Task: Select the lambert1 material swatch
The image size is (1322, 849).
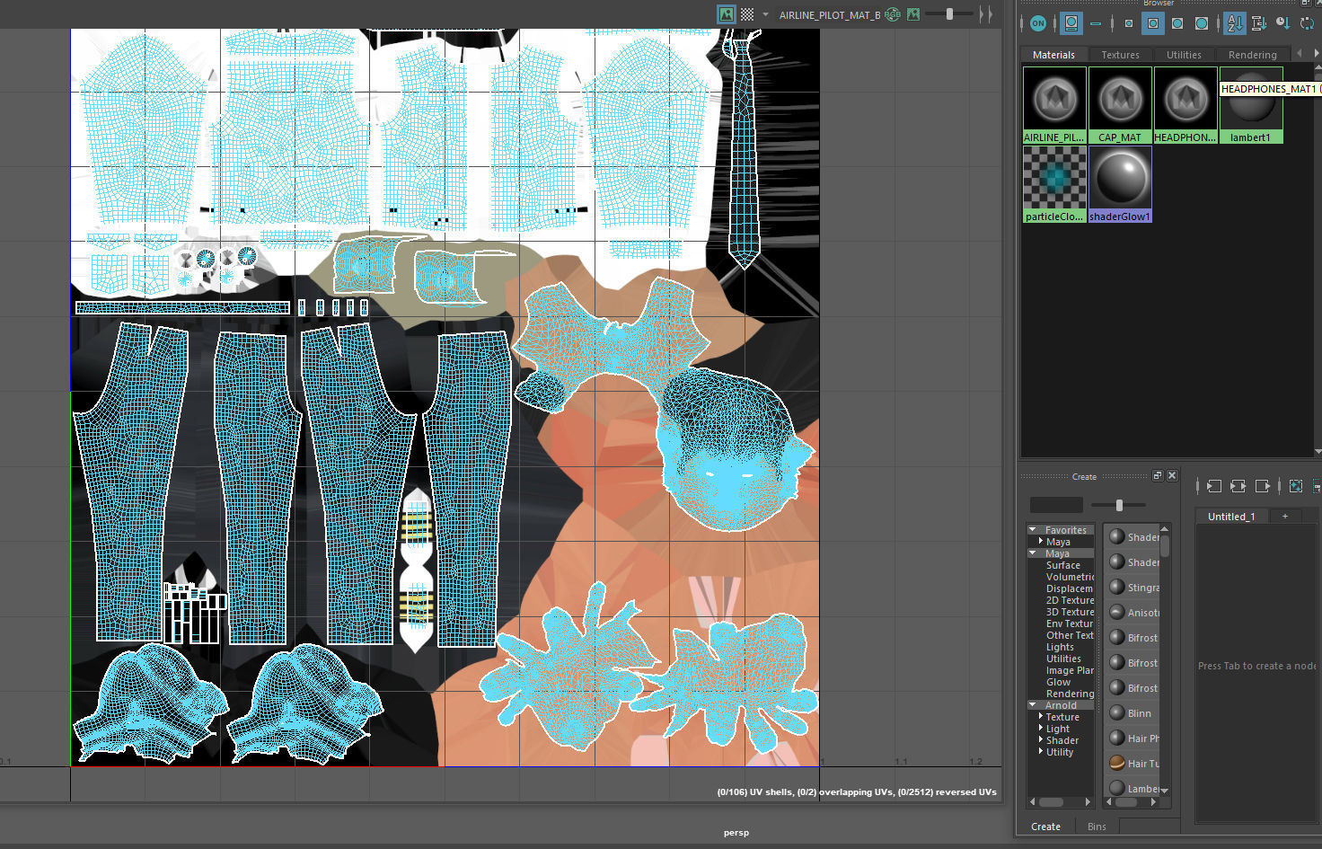Action: (1251, 105)
